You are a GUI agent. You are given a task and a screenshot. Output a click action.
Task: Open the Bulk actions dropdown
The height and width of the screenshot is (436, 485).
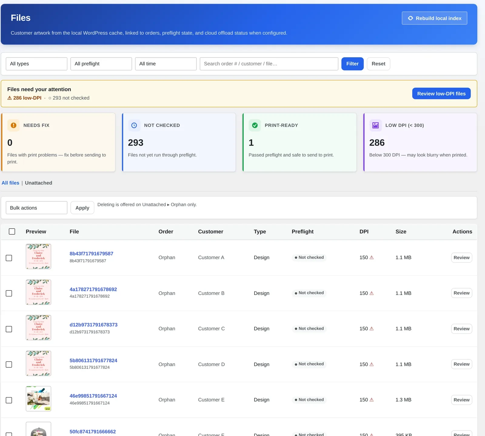coord(36,208)
